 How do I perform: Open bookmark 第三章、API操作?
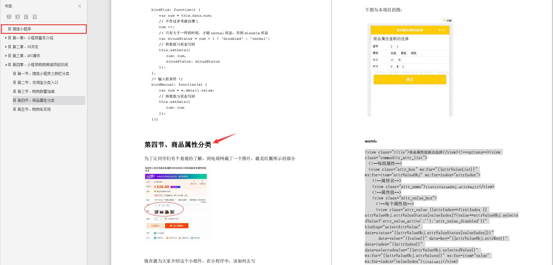pos(26,56)
